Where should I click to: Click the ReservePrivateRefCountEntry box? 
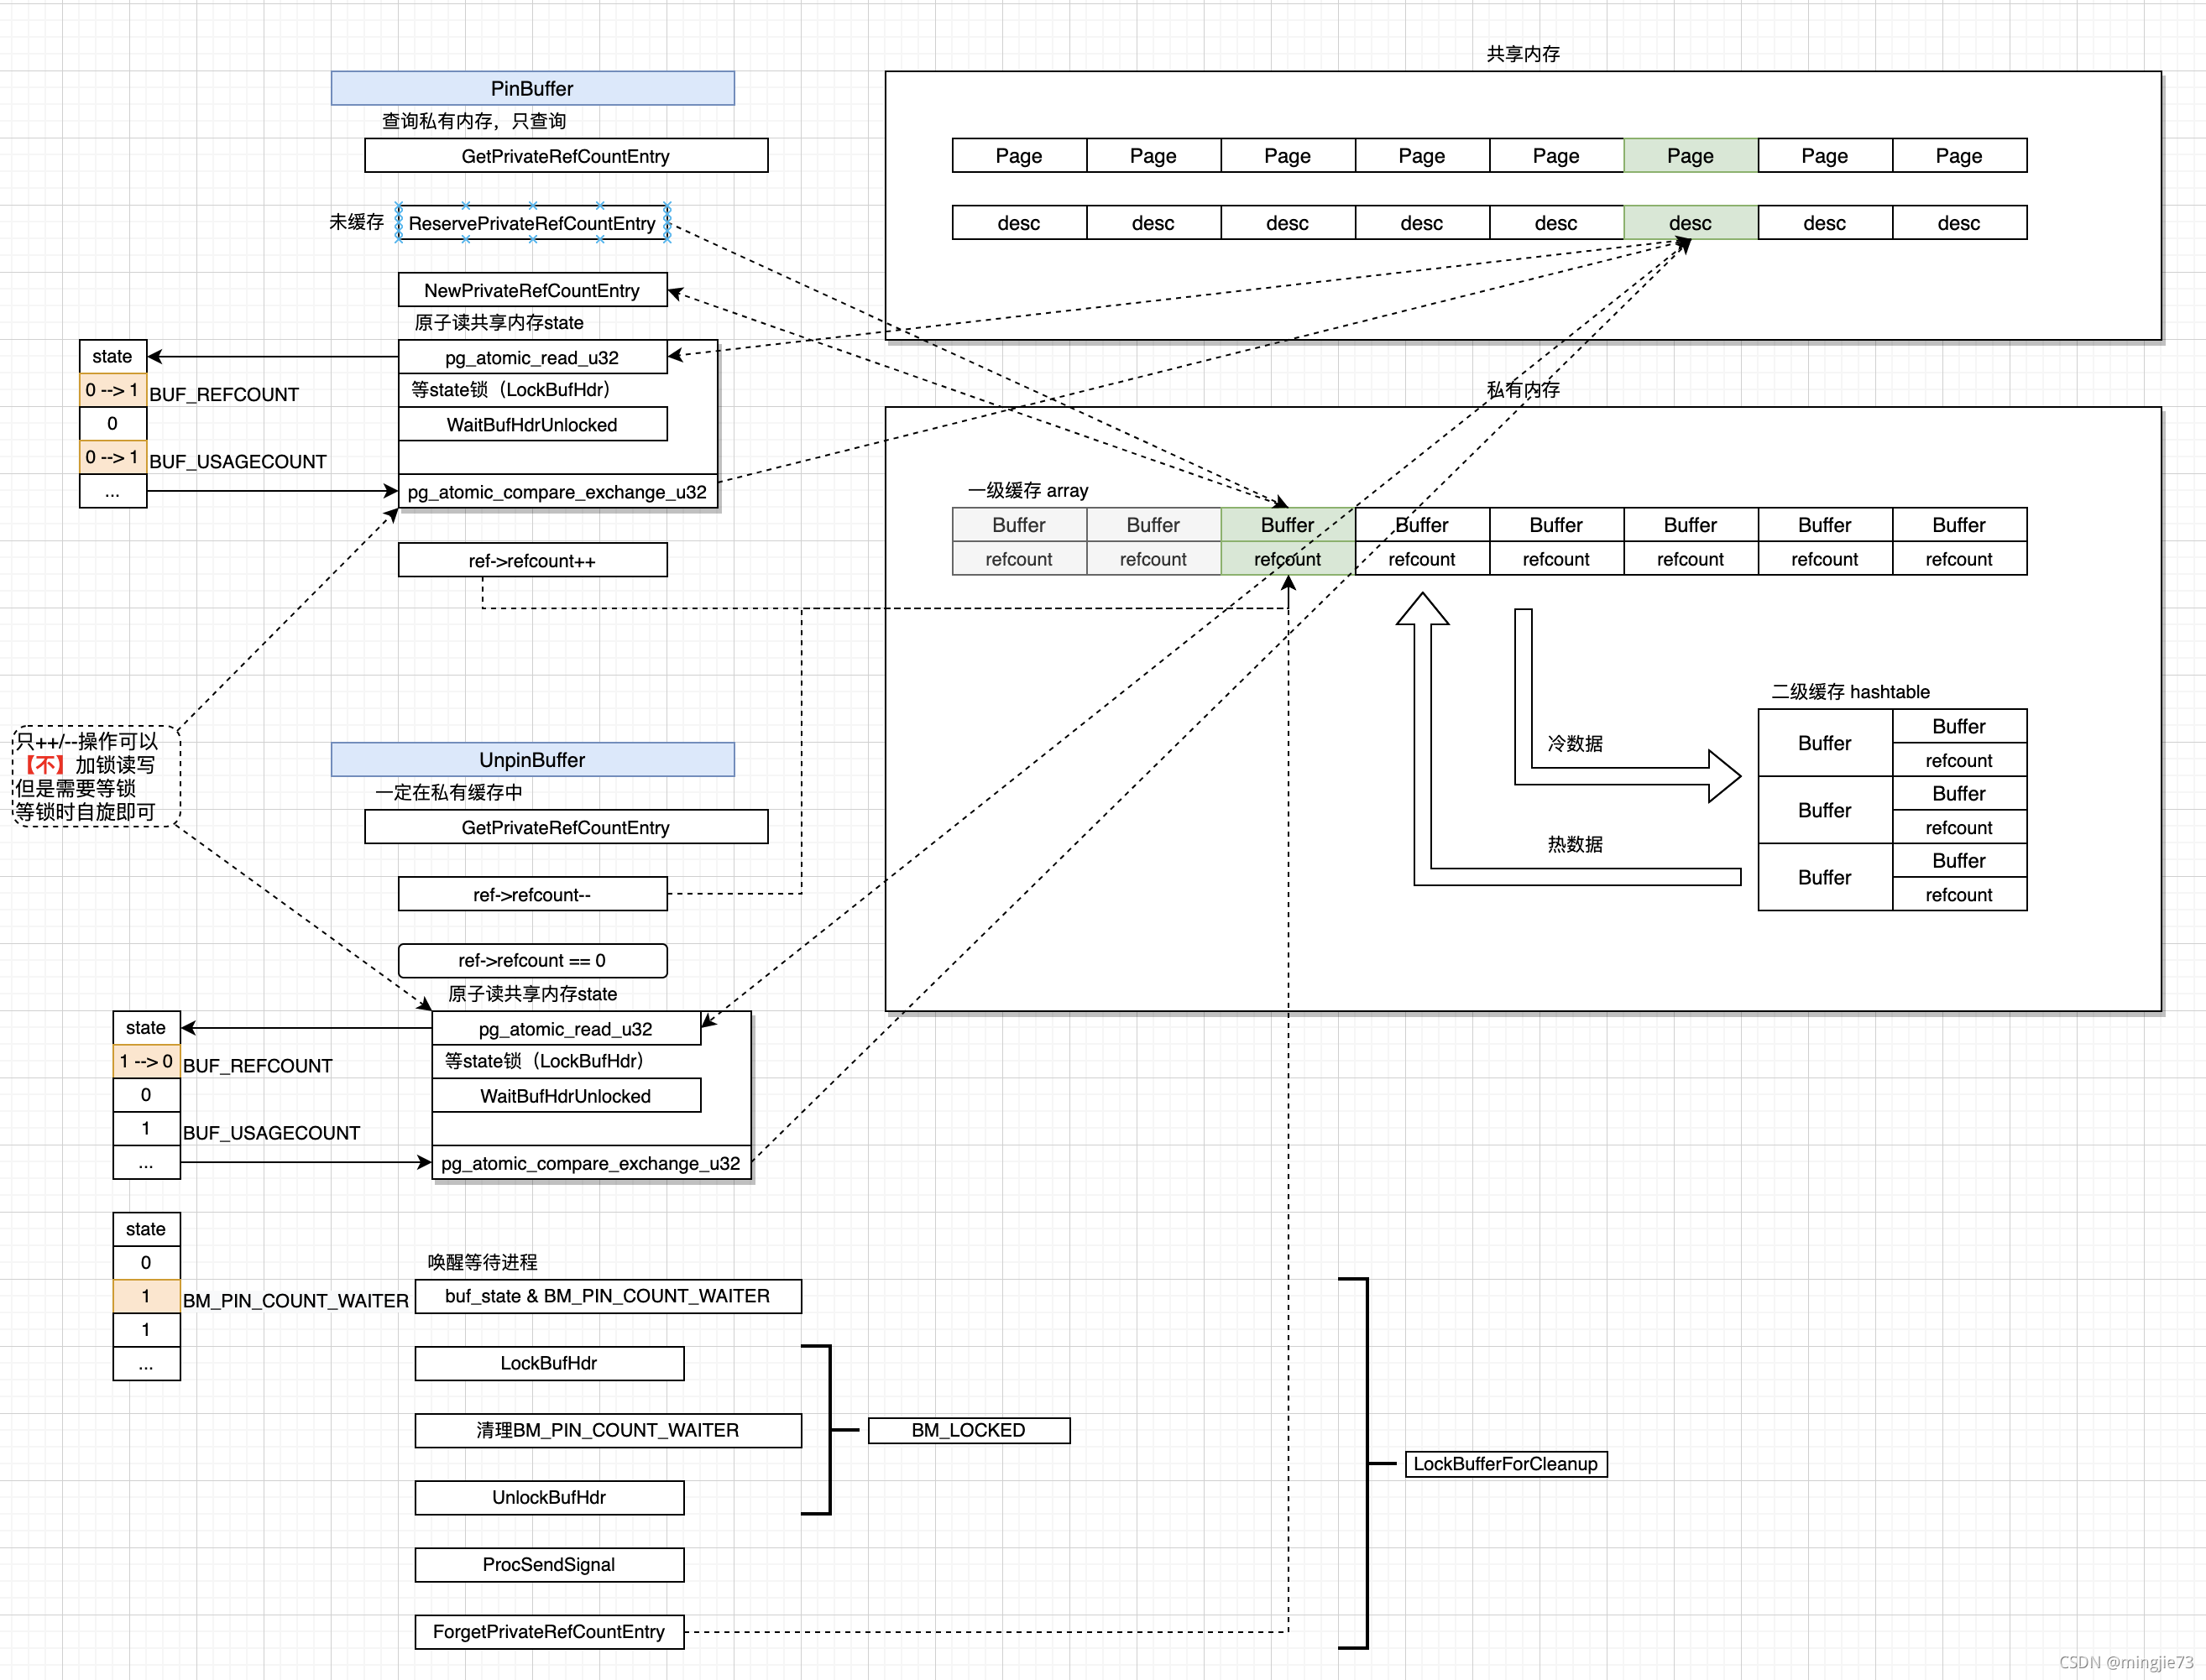(x=532, y=222)
